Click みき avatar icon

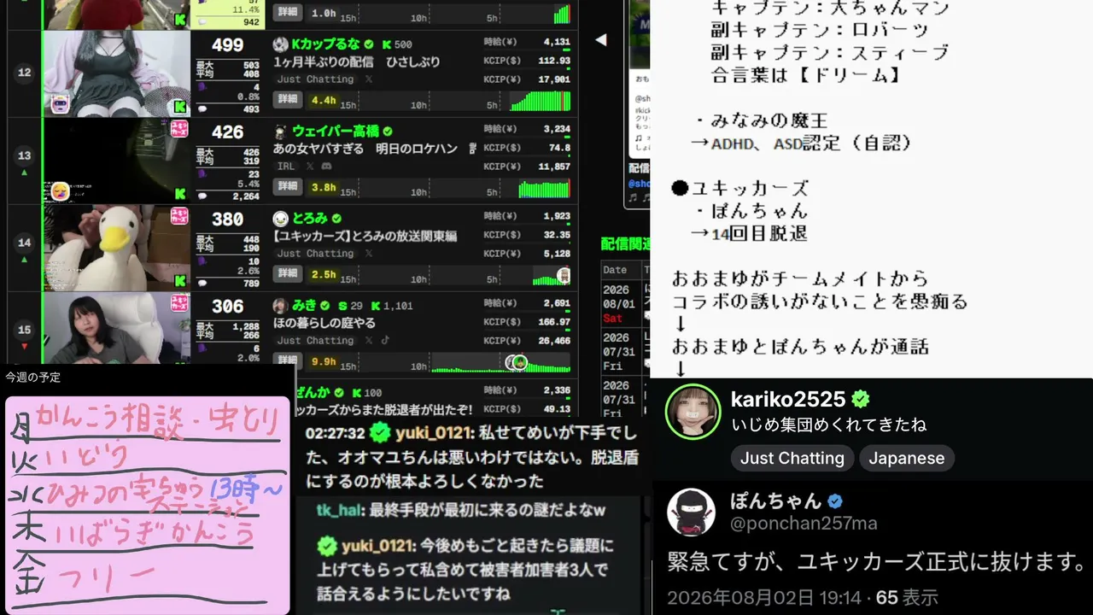280,306
